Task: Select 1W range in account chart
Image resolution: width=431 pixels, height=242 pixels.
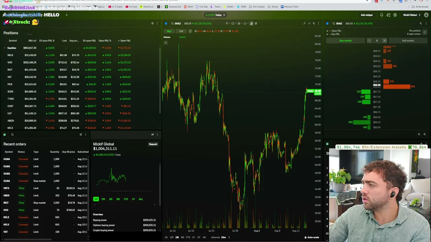Action: [x=103, y=199]
